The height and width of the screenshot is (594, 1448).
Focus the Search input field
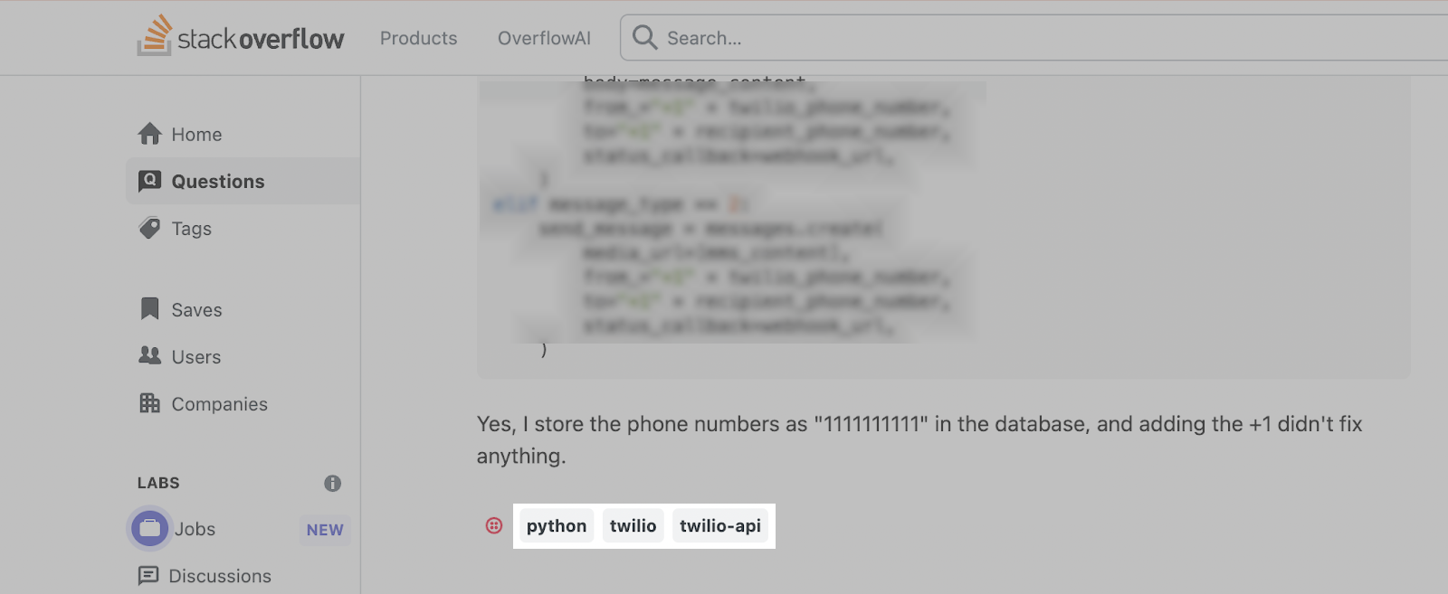click(x=995, y=38)
